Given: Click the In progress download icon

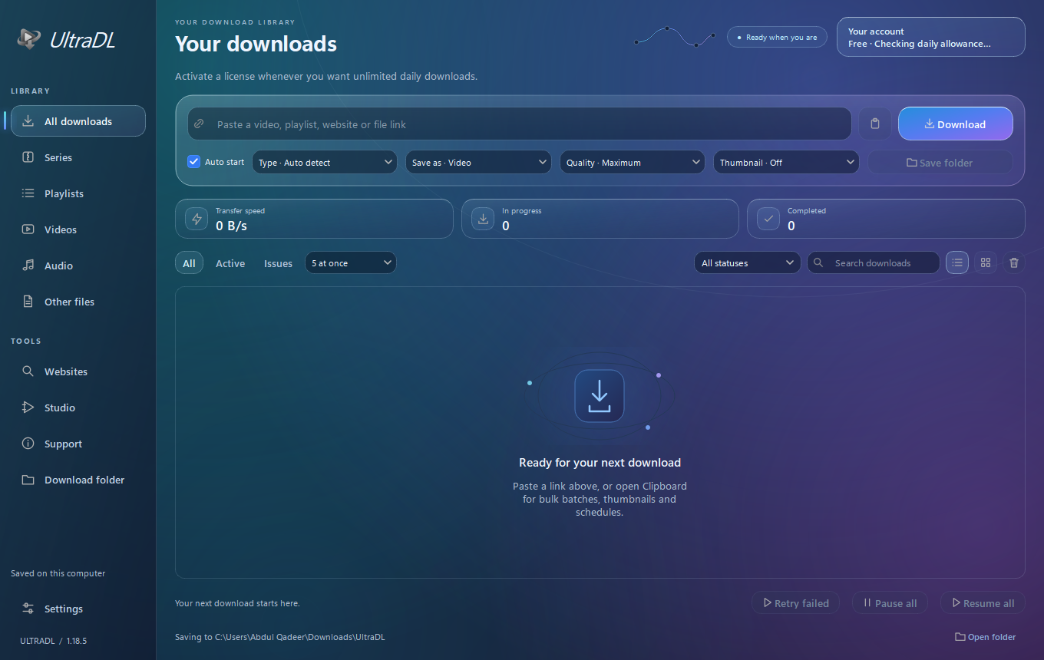Looking at the screenshot, I should click(x=483, y=219).
